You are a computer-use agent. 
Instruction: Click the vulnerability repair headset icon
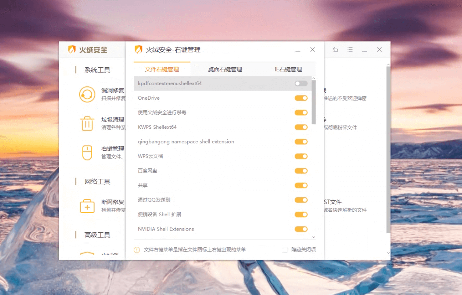point(87,94)
